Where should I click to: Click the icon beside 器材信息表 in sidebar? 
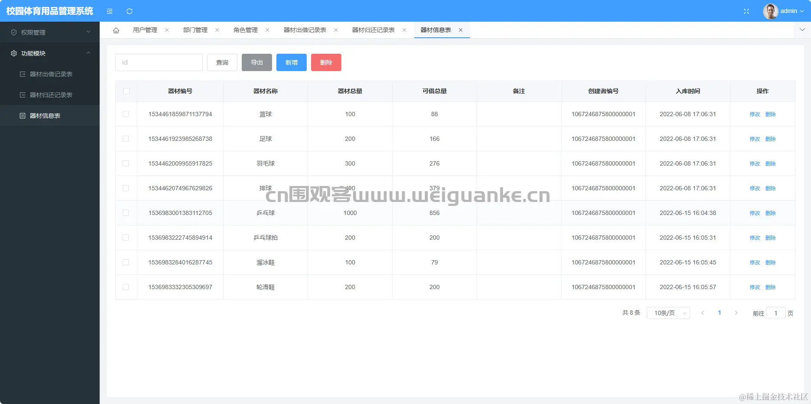(23, 116)
